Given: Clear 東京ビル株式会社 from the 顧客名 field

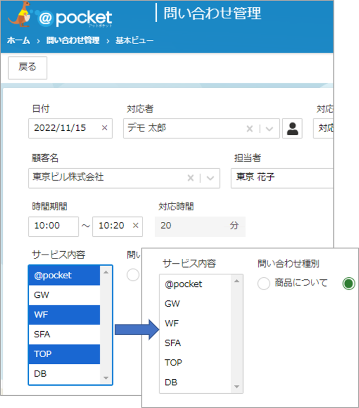Looking at the screenshot, I should [191, 178].
